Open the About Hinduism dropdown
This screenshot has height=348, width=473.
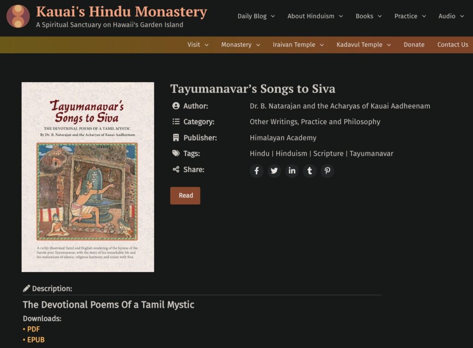[x=315, y=16]
